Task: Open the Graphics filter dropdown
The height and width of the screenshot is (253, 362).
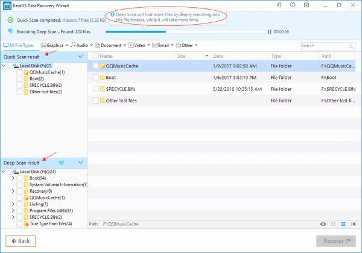Action: pyautogui.click(x=54, y=45)
